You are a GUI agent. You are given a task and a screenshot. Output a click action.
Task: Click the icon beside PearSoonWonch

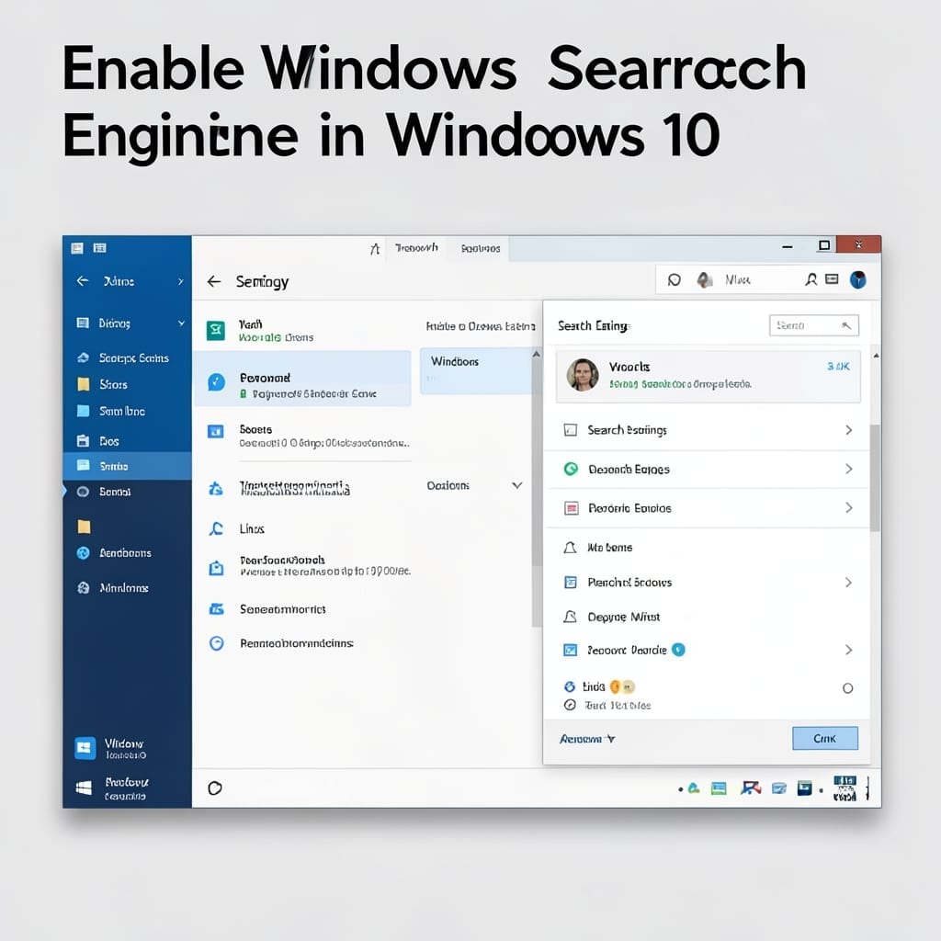point(216,568)
